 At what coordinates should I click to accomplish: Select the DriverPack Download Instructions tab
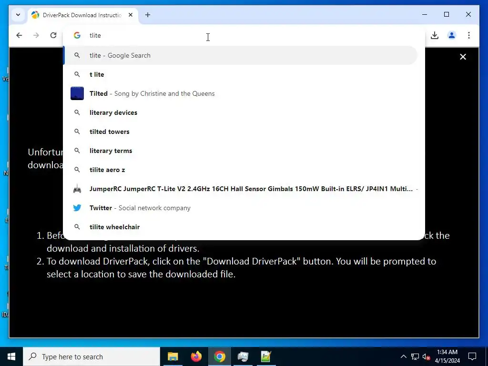click(83, 15)
